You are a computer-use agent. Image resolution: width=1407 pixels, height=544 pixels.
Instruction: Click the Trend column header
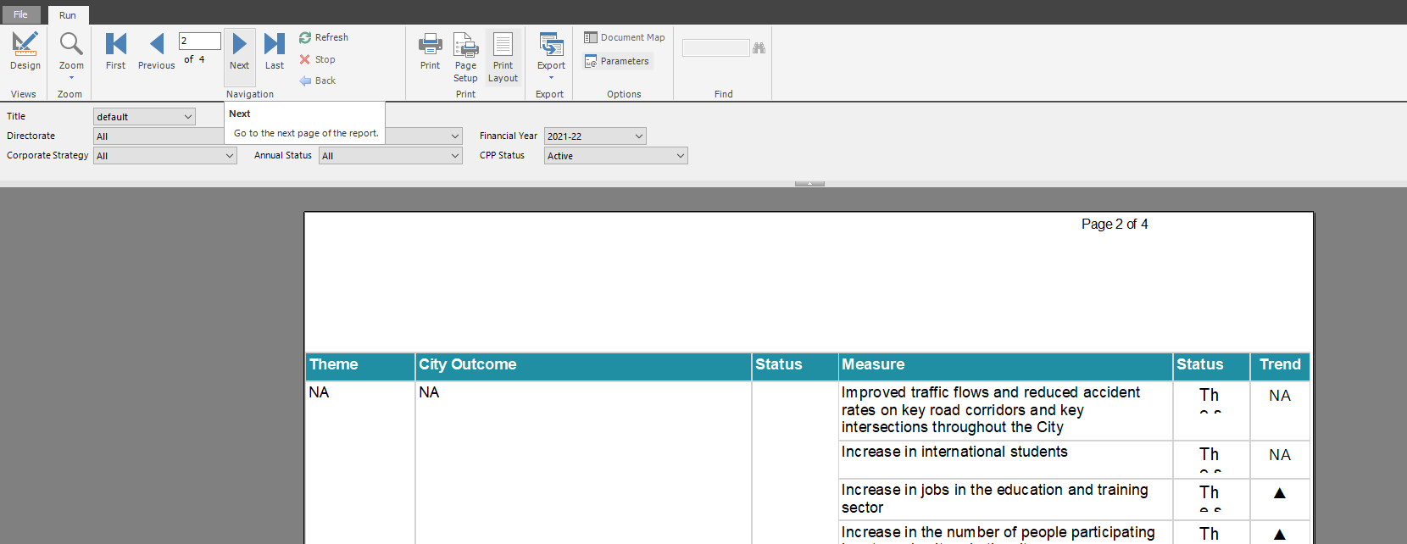[x=1280, y=366]
